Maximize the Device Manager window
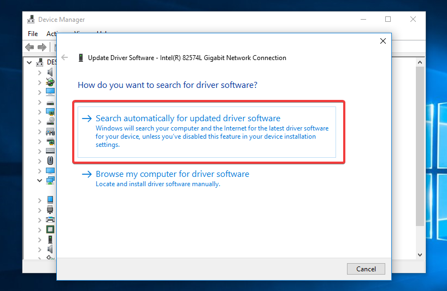The image size is (447, 291). pyautogui.click(x=387, y=19)
